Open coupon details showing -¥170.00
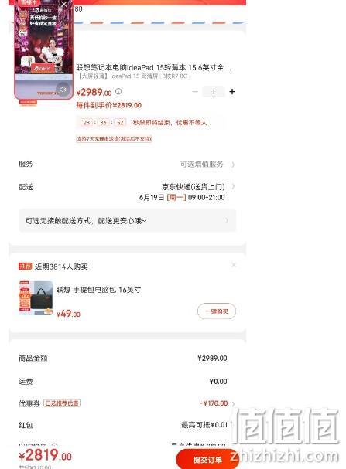 pyautogui.click(x=217, y=403)
